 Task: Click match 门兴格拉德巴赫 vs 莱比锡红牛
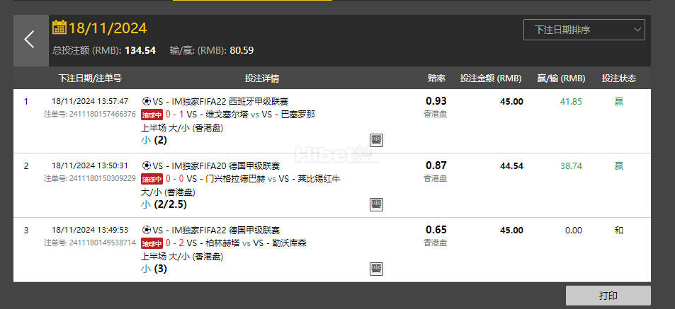[263, 179]
